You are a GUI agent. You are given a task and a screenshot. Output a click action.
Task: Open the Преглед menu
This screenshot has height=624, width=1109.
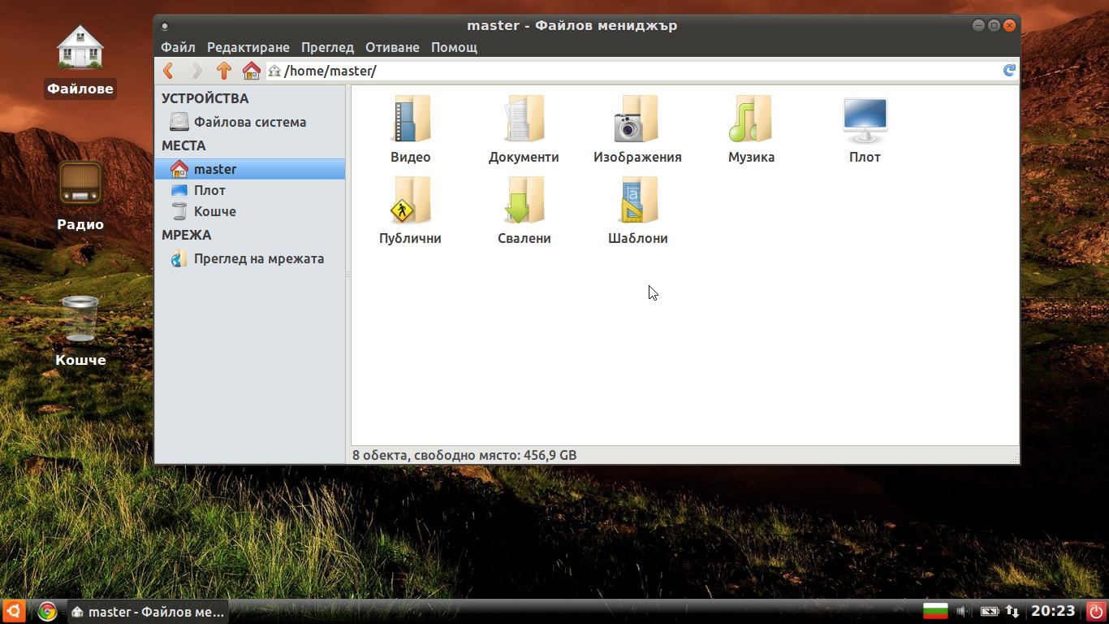point(327,47)
